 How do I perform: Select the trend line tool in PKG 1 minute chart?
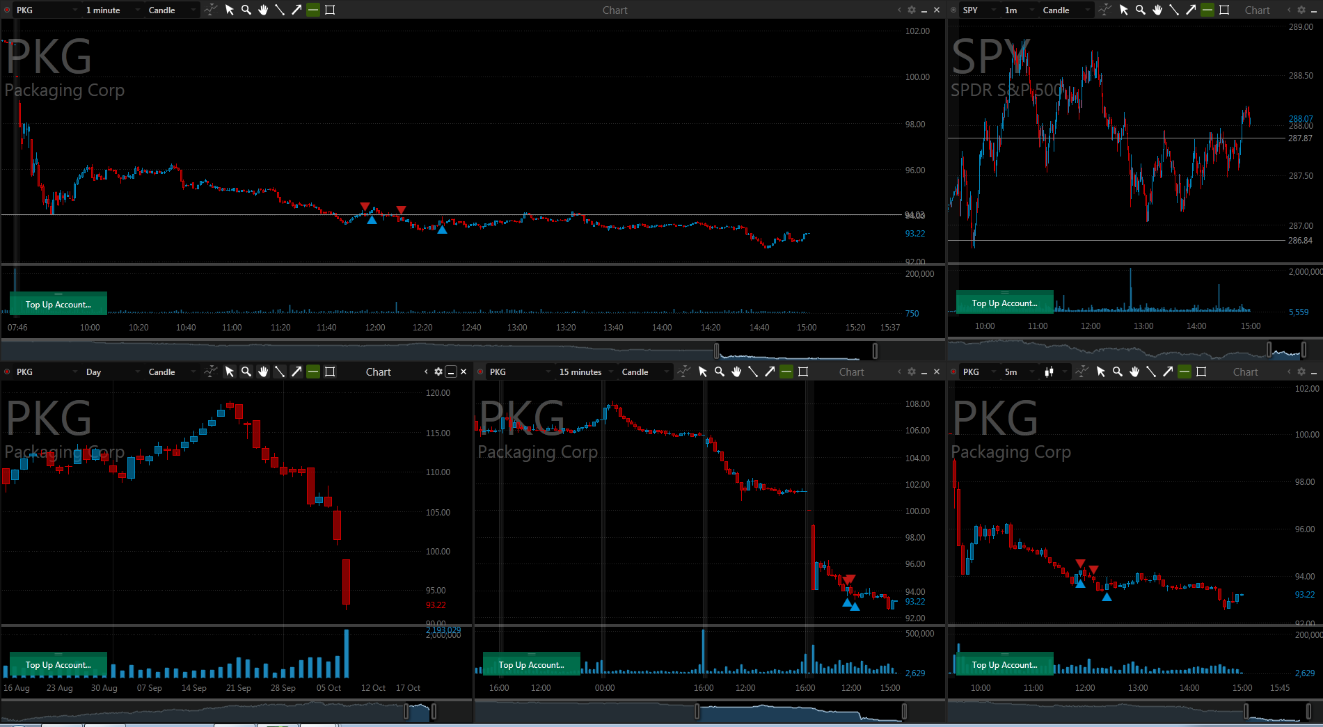(x=280, y=10)
